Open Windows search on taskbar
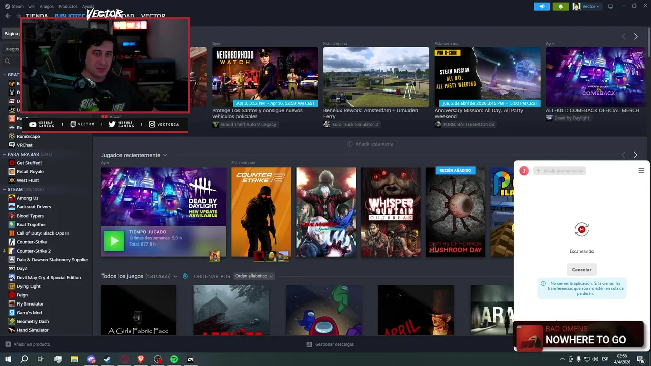 tap(24, 359)
